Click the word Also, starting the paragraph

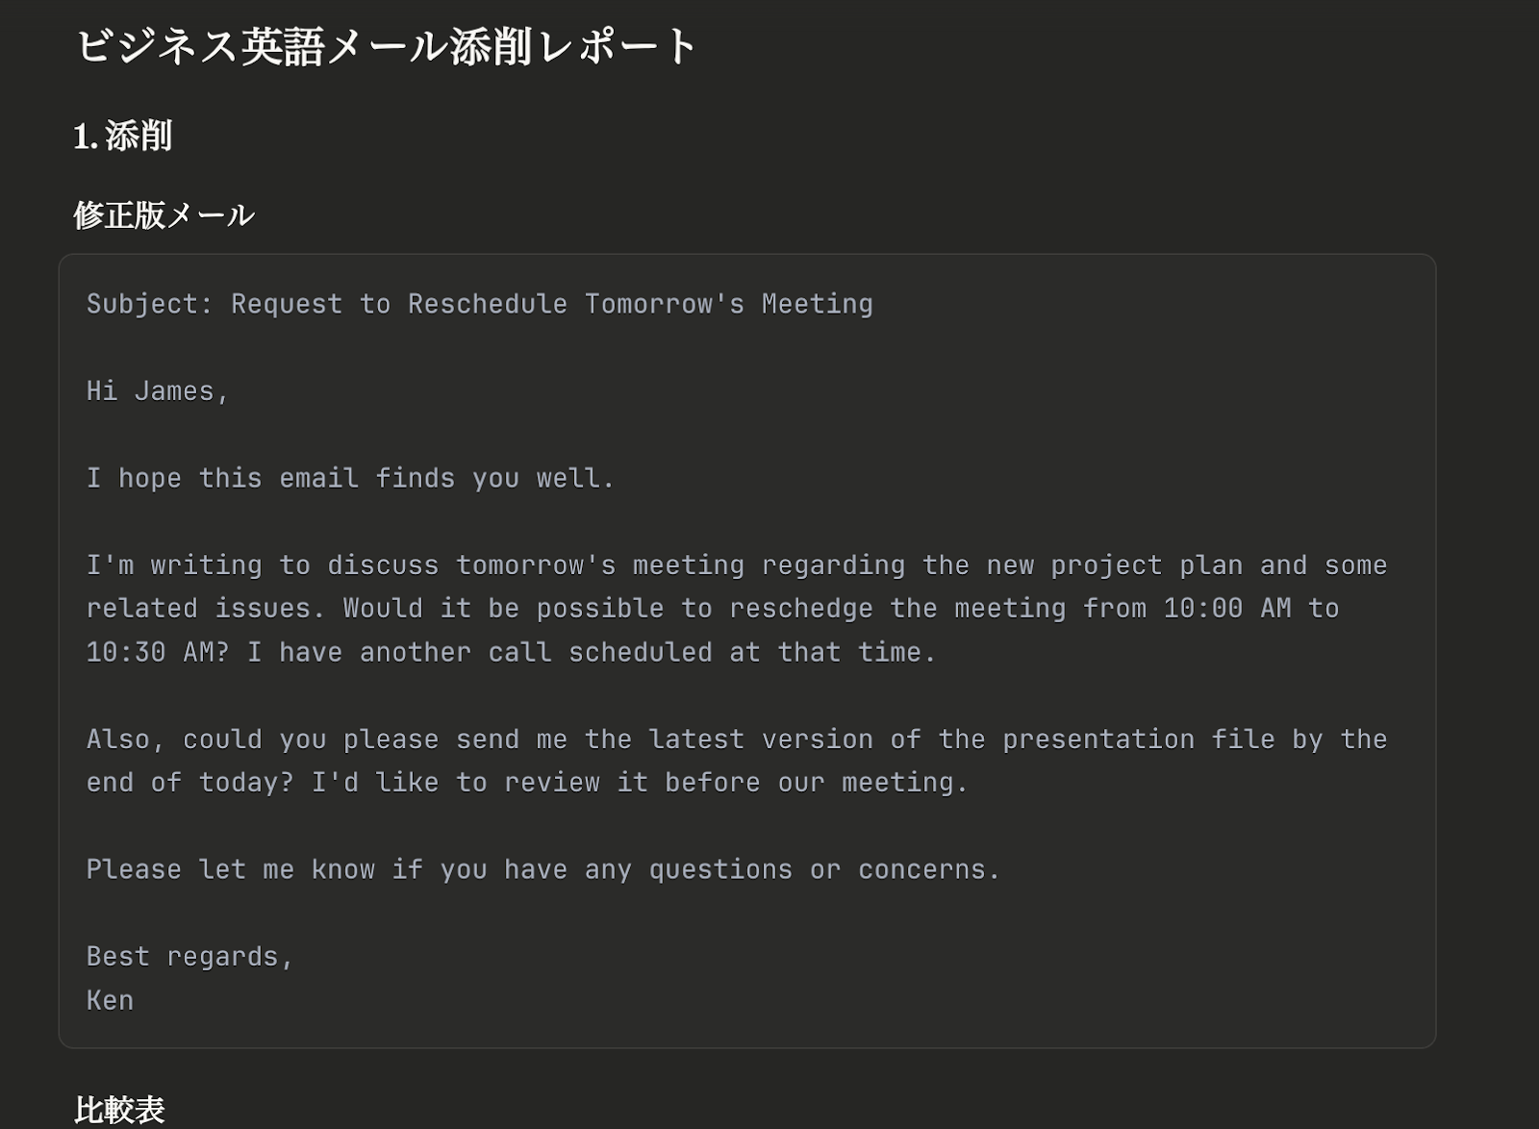click(x=125, y=740)
